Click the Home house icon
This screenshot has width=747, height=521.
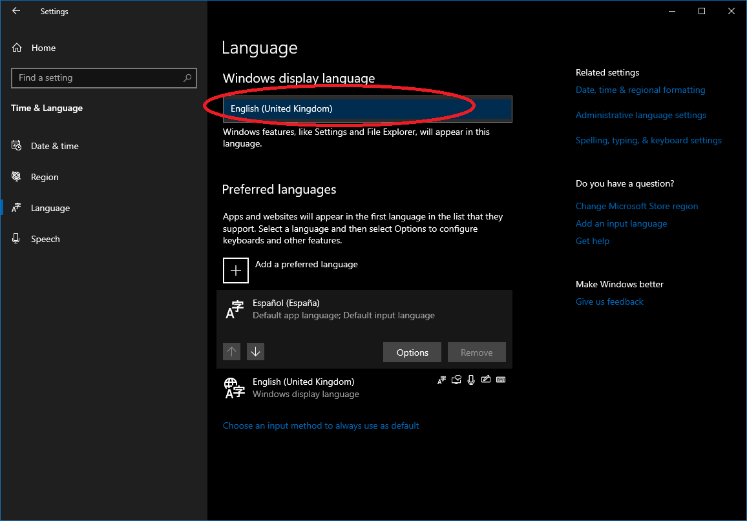click(x=17, y=48)
